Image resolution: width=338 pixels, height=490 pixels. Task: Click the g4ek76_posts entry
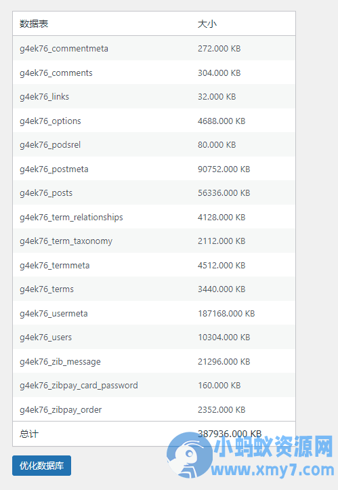click(x=46, y=192)
